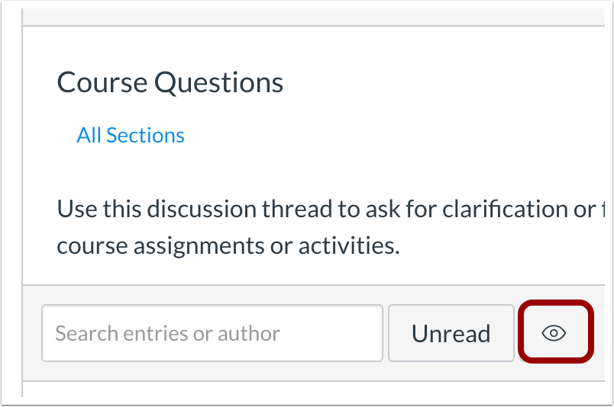Open the All Sections link
The image size is (614, 407).
tap(131, 136)
